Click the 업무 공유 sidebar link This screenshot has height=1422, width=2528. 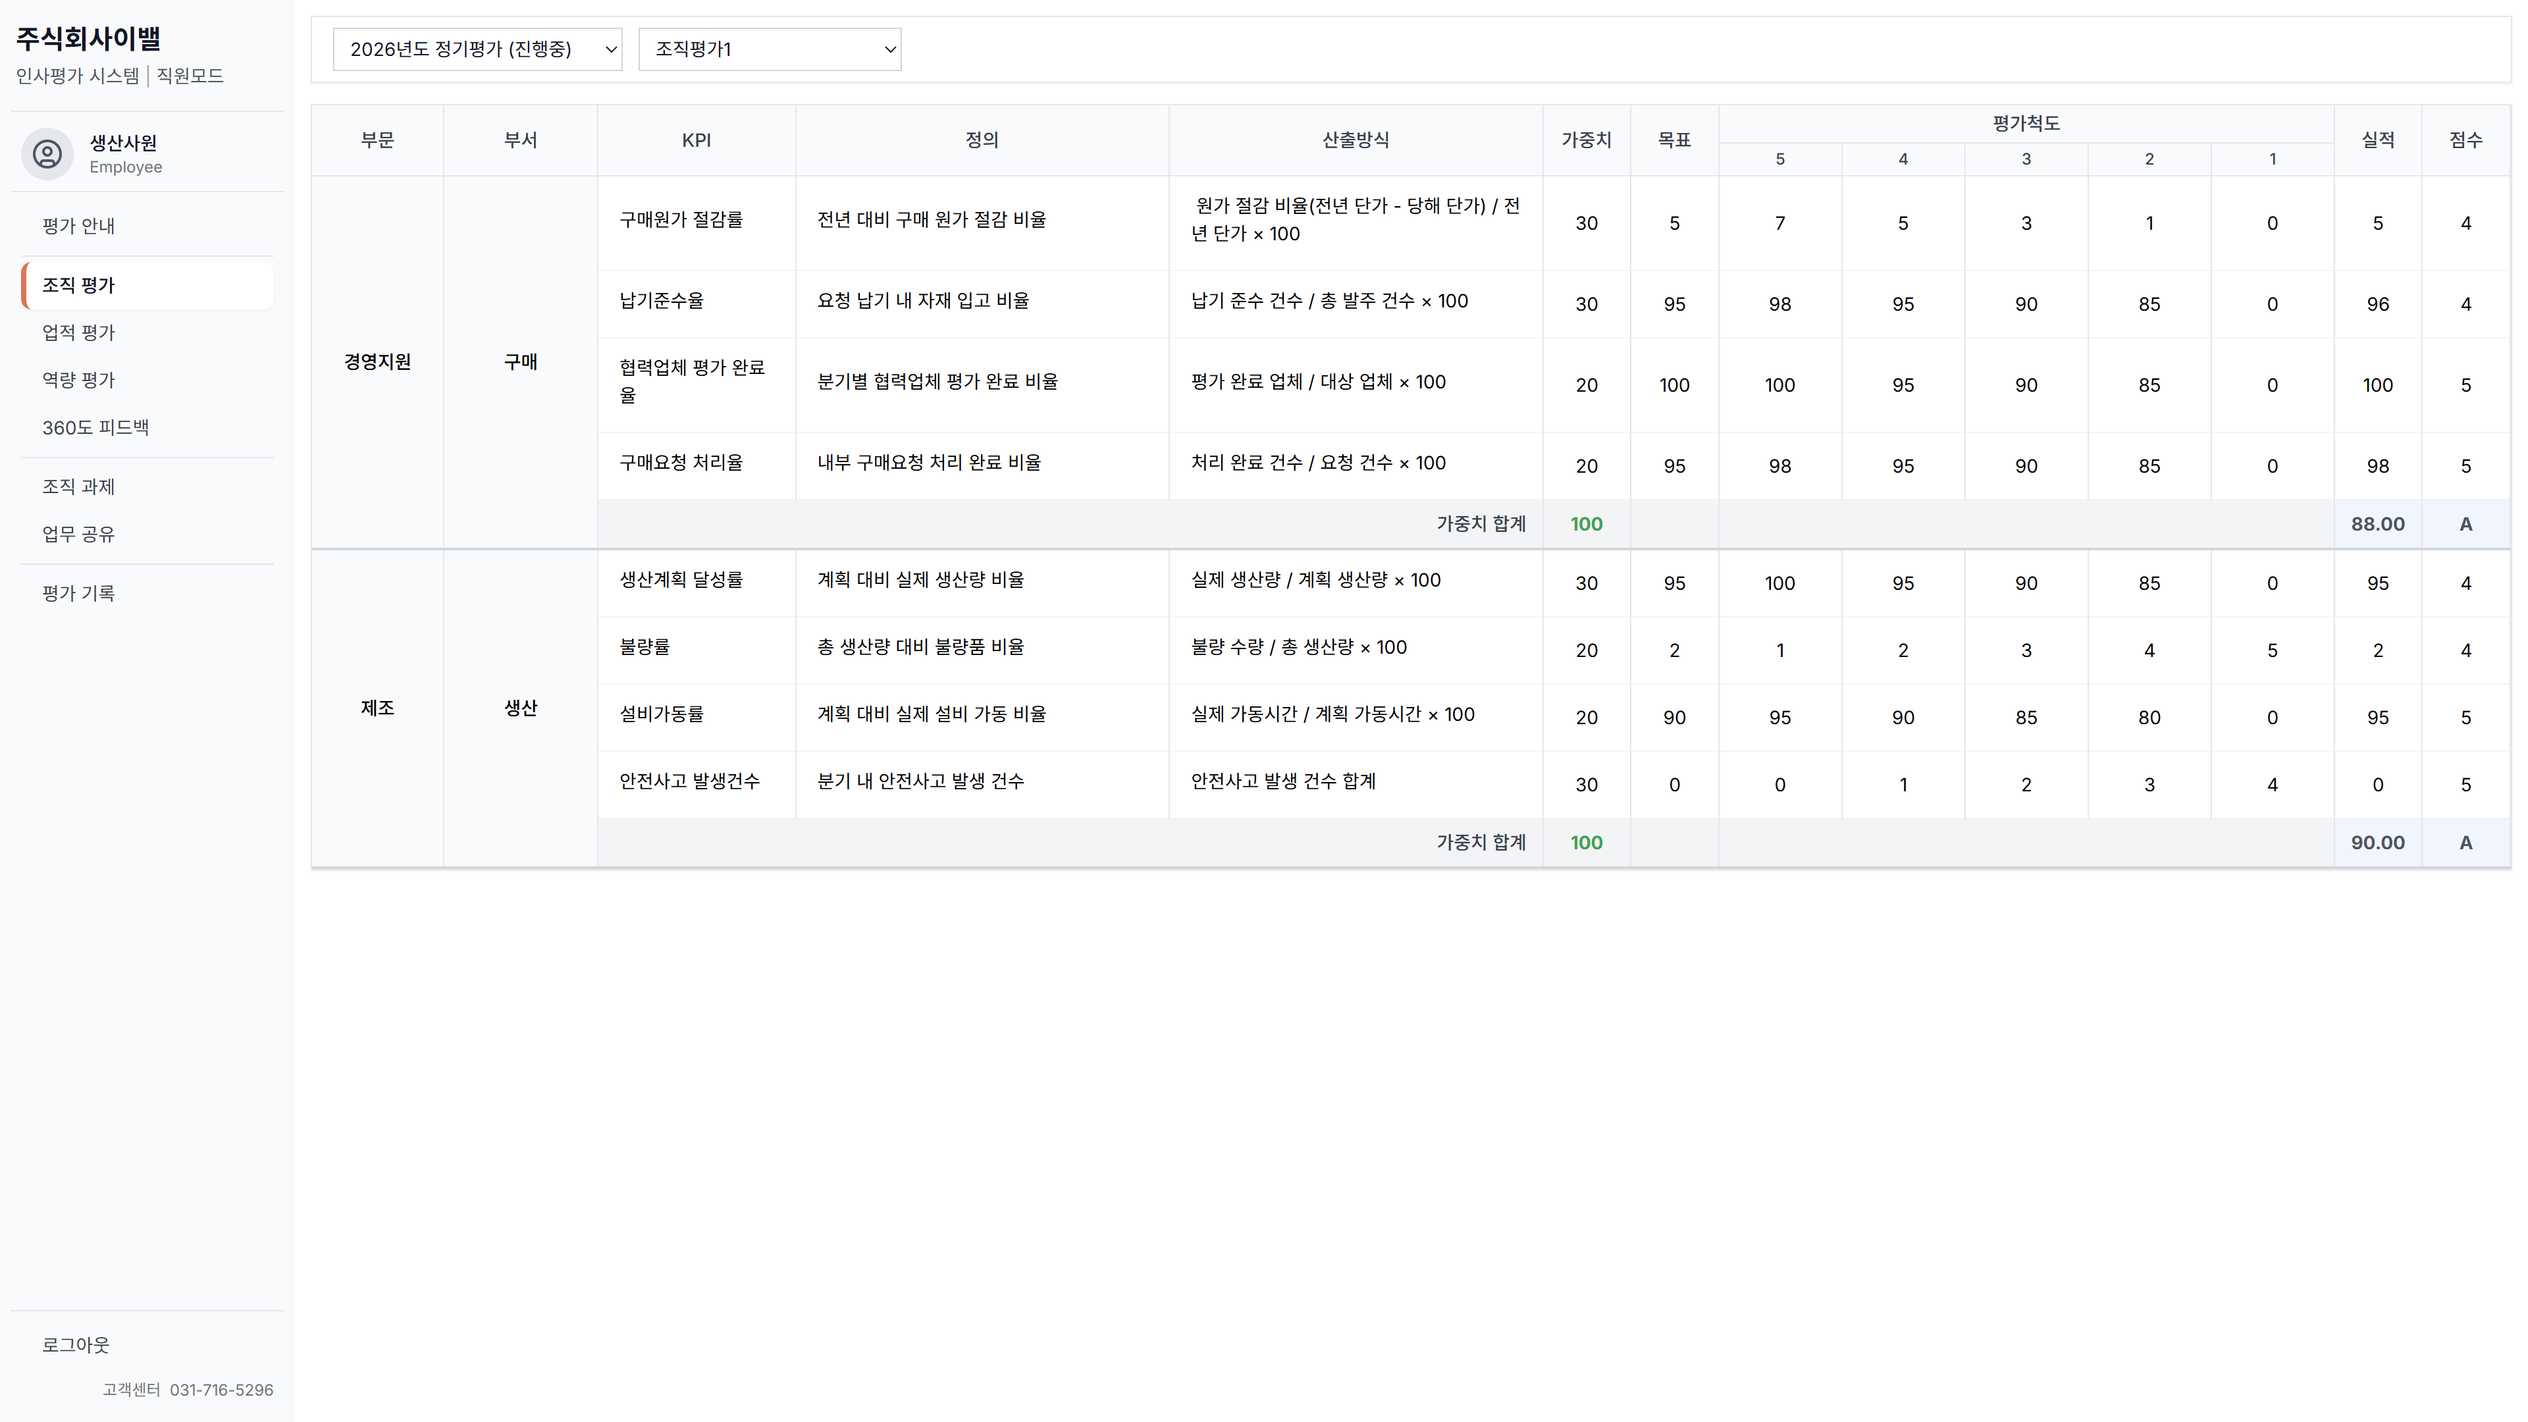coord(78,534)
